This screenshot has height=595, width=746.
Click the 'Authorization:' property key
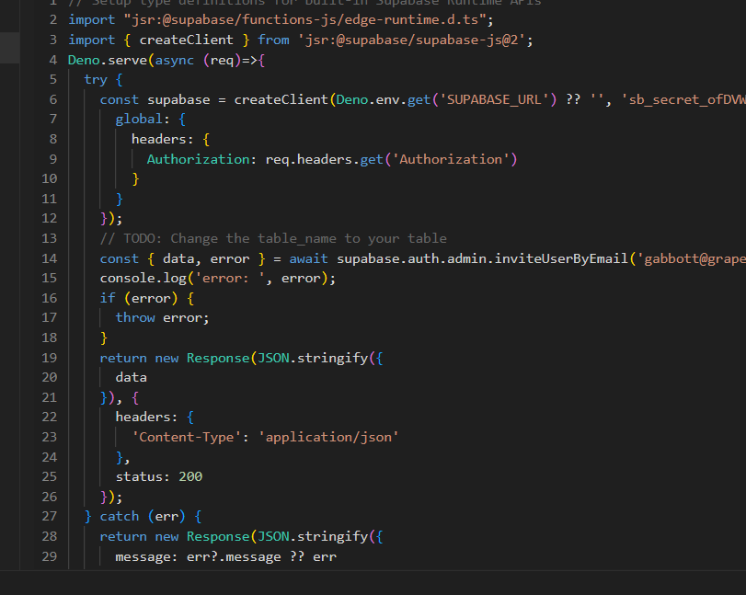[202, 159]
